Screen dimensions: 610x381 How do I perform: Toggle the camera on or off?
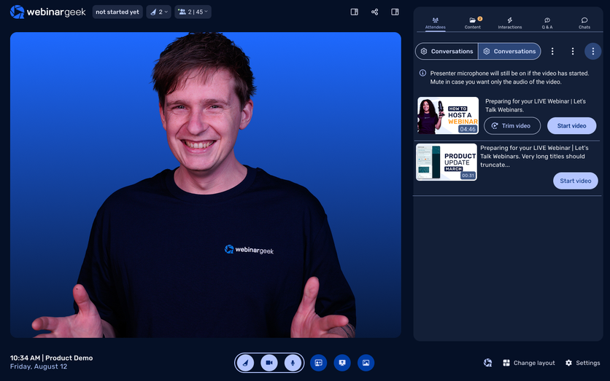click(x=269, y=363)
